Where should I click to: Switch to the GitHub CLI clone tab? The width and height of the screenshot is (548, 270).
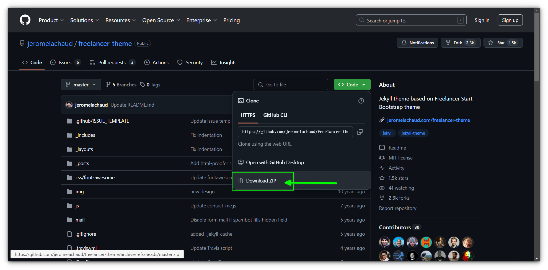point(275,115)
